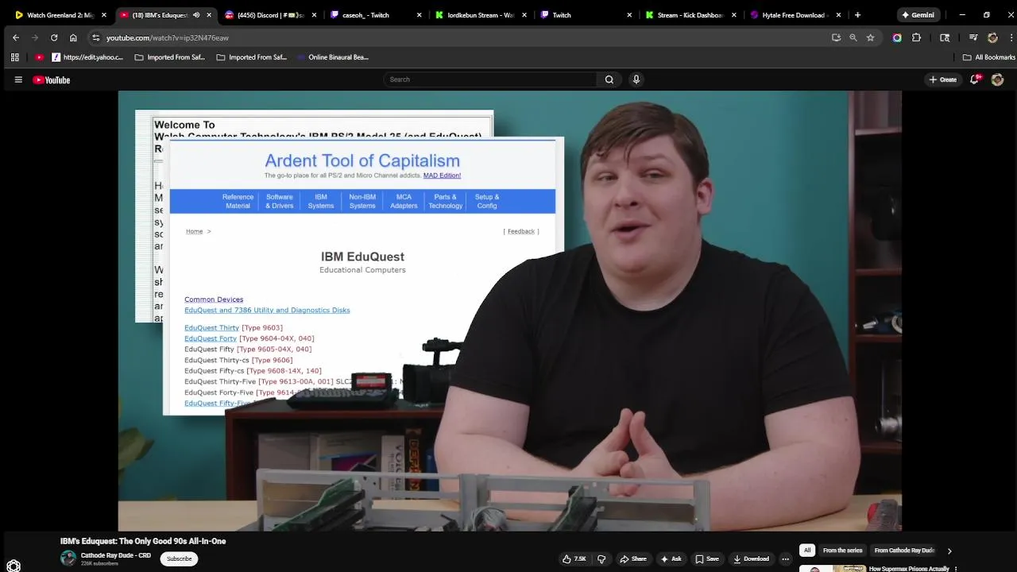
Task: Dislike the video with thumbs down
Action: click(601, 558)
